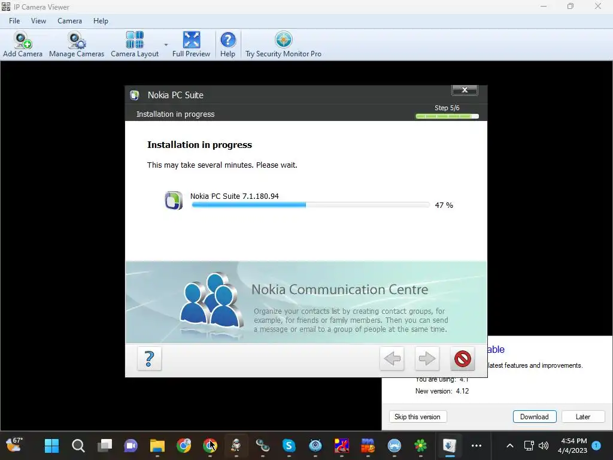Open File Explorer from the taskbar
Image resolution: width=613 pixels, height=460 pixels.
tap(157, 446)
